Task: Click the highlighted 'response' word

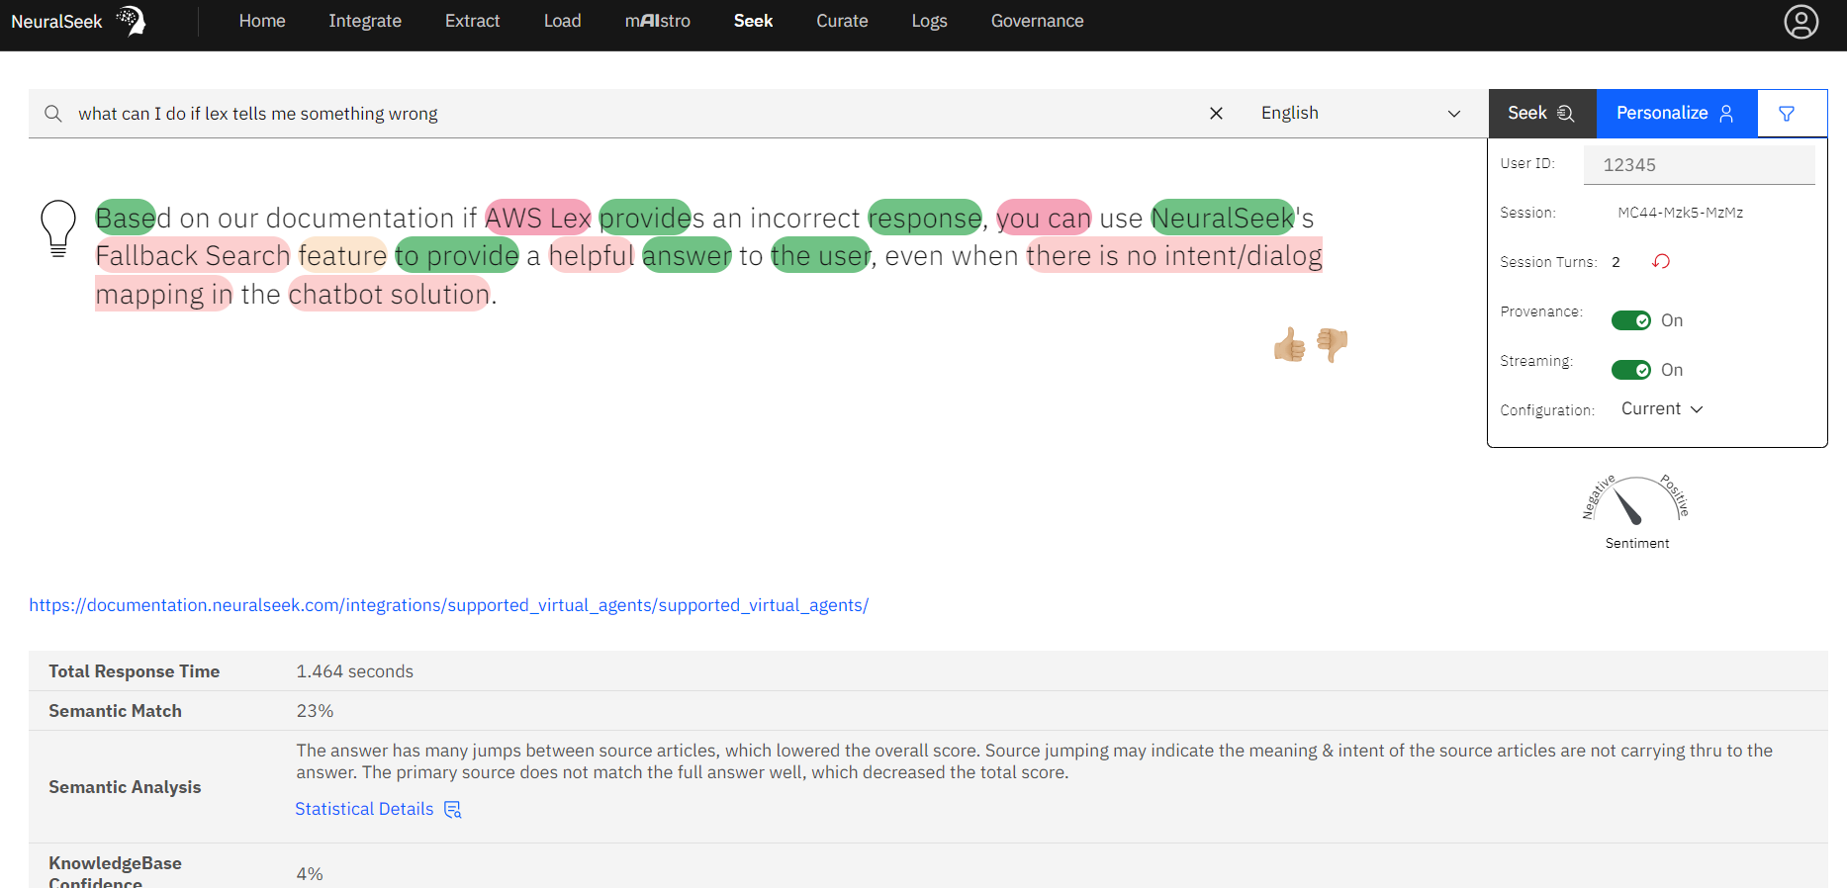Action: (924, 218)
